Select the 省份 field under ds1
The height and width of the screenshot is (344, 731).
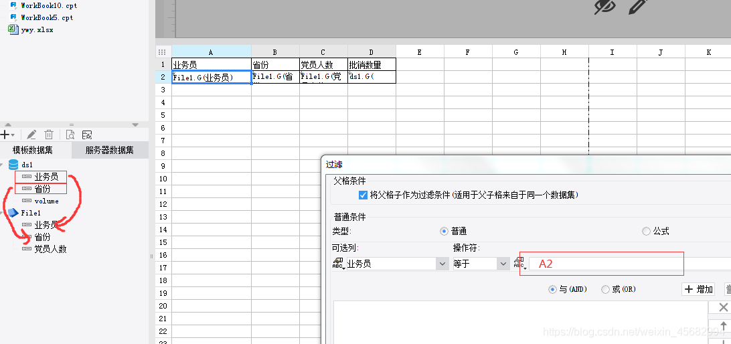(42, 189)
